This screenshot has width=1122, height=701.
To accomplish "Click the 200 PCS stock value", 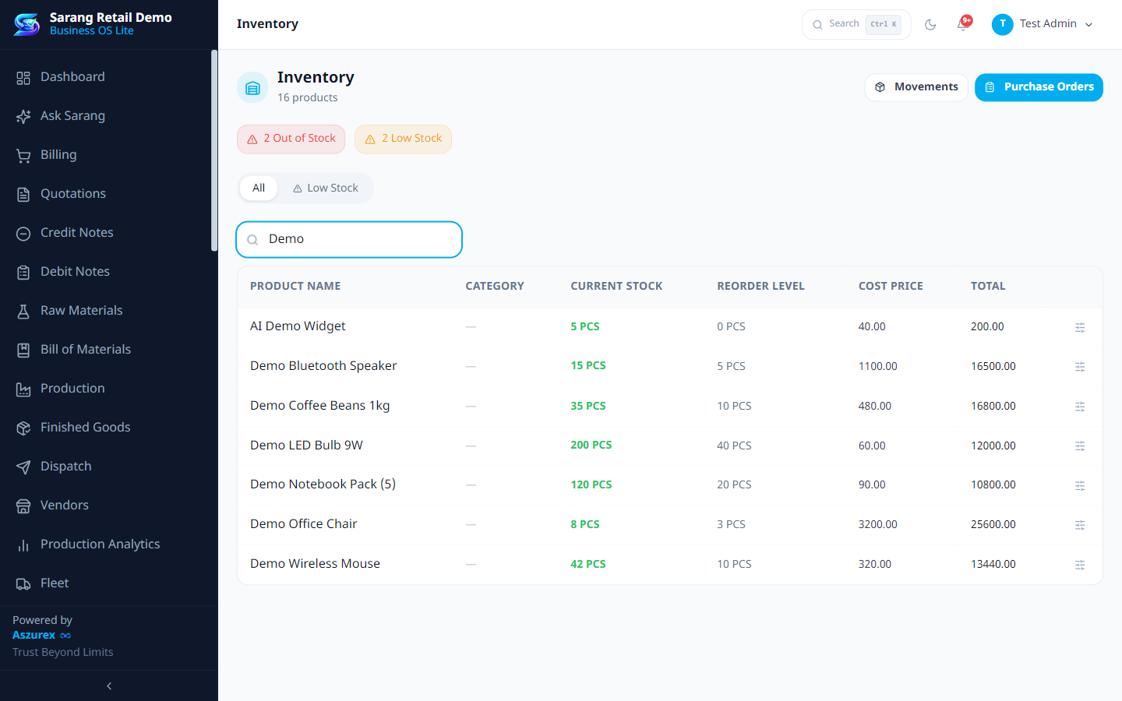I will [591, 445].
